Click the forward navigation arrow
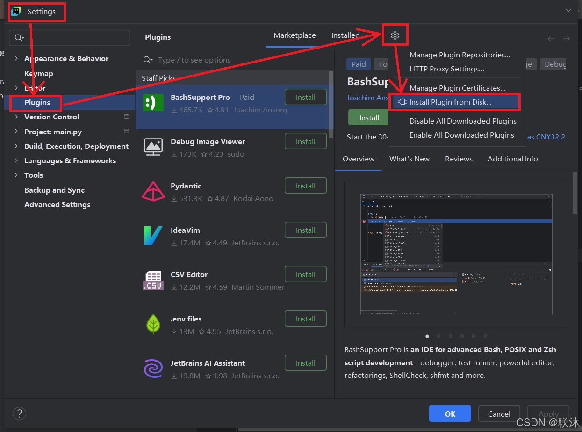This screenshot has height=432, width=582. [x=567, y=39]
